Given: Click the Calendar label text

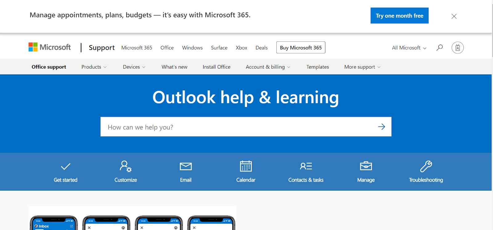Looking at the screenshot, I should tap(246, 180).
